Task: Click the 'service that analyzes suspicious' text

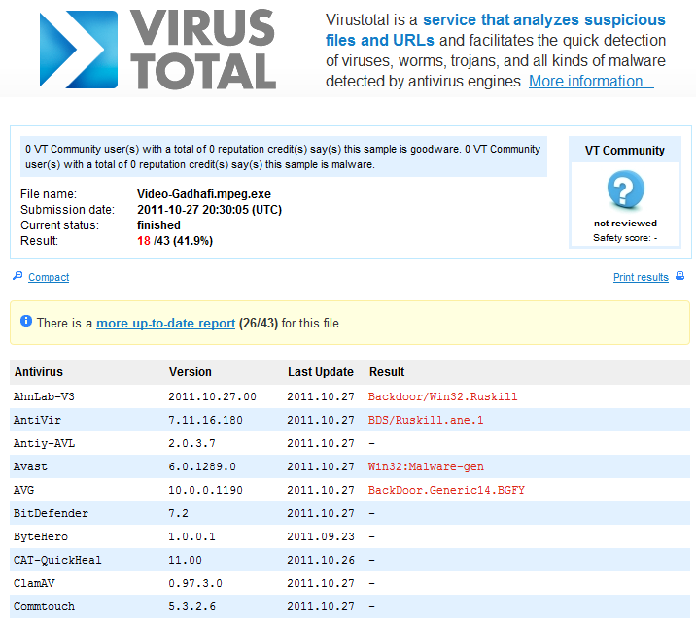Action: click(x=544, y=20)
